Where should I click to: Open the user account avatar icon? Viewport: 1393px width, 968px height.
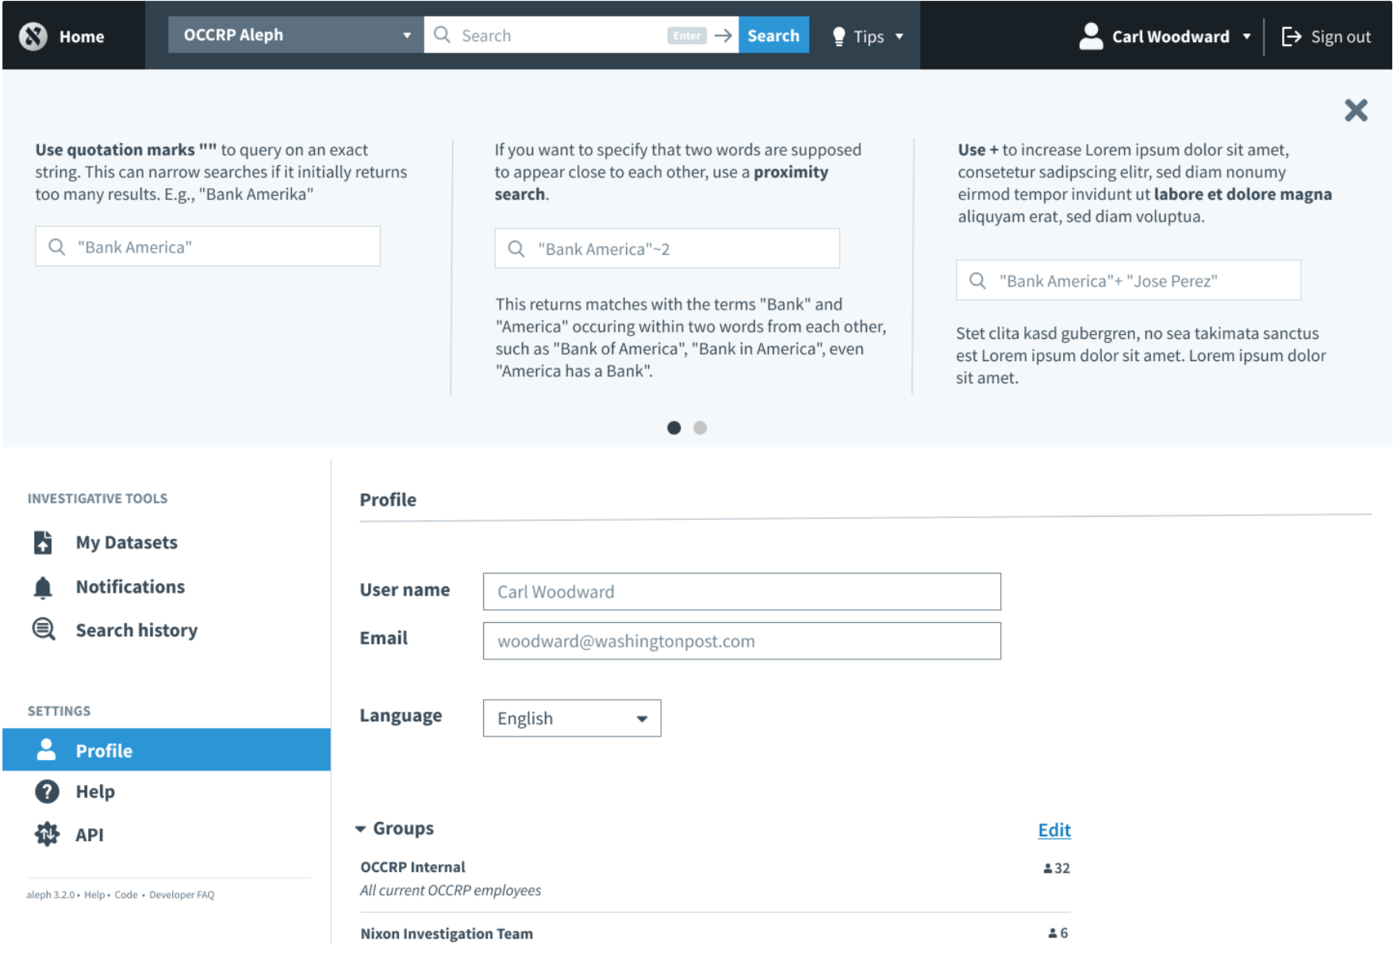(x=1091, y=35)
